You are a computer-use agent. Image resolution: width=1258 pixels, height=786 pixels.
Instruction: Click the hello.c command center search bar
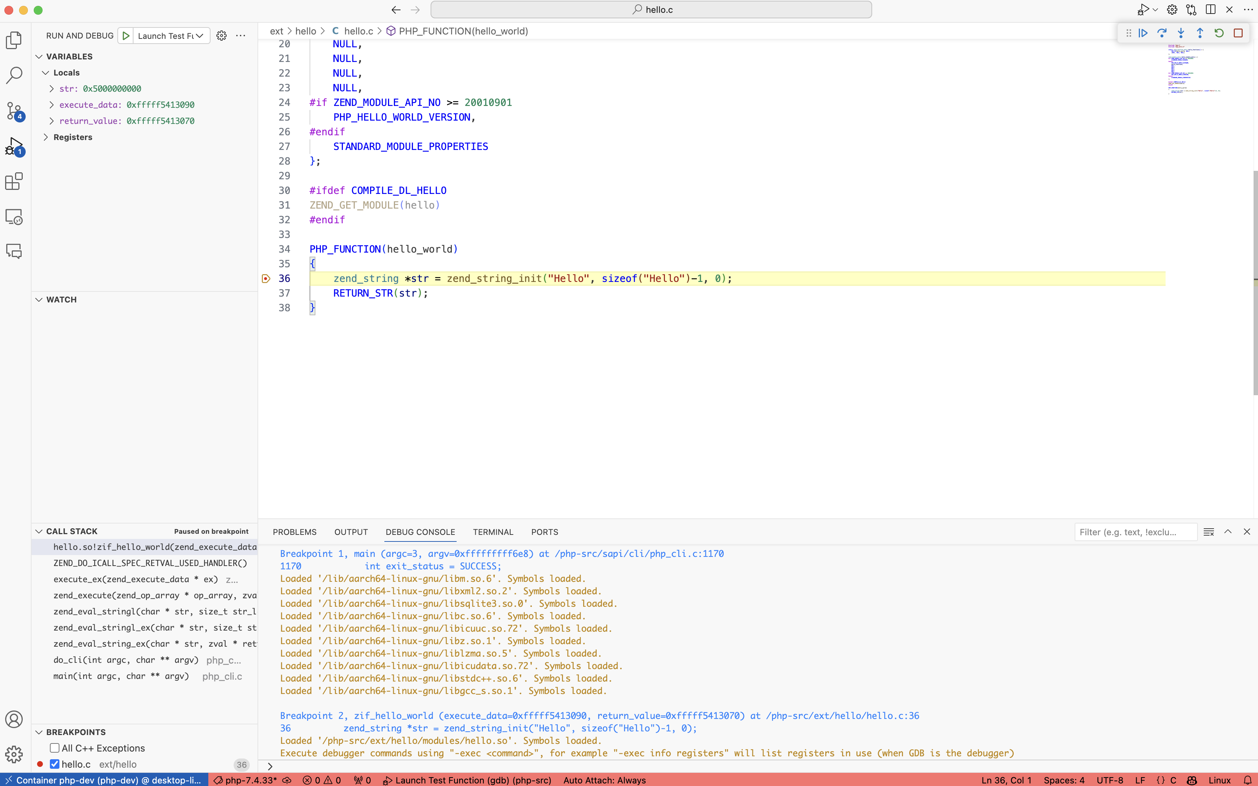tap(651, 10)
